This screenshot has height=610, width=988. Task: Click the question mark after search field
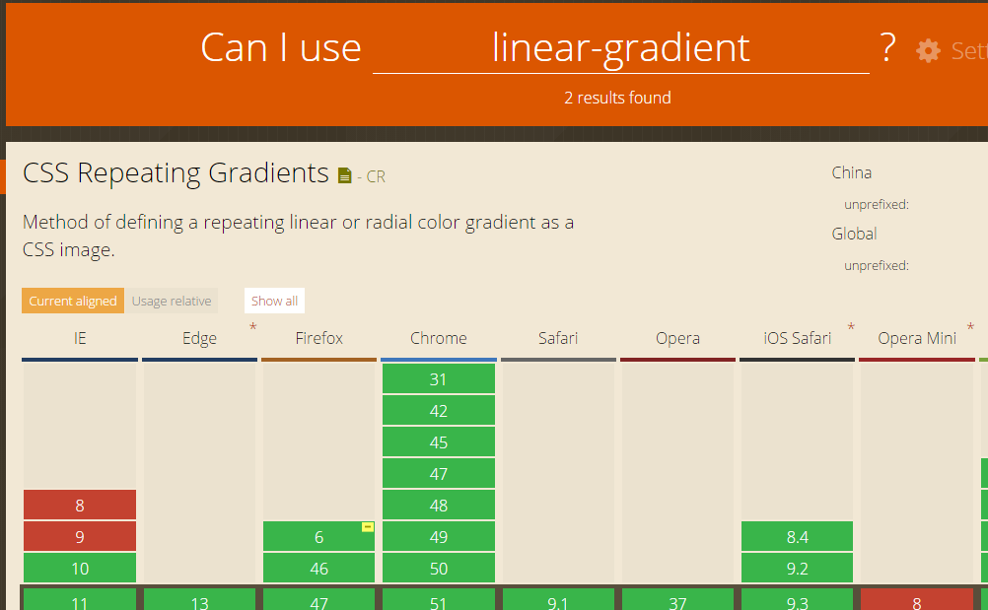[x=887, y=47]
